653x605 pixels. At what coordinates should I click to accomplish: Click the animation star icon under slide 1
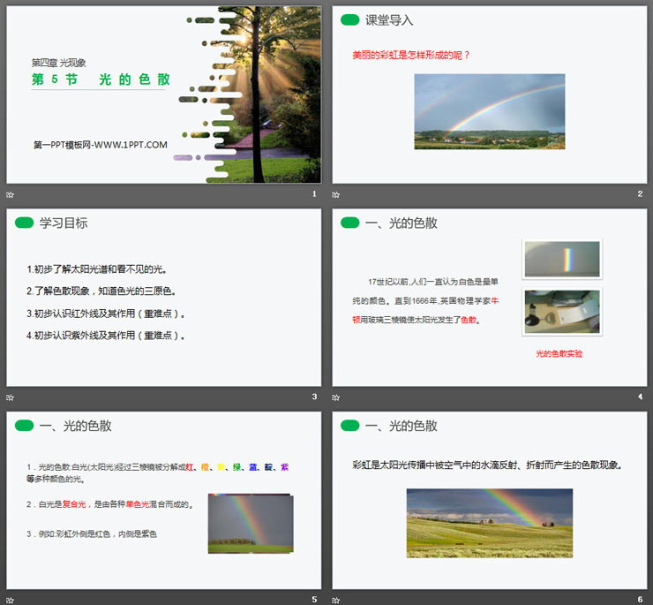(x=11, y=194)
